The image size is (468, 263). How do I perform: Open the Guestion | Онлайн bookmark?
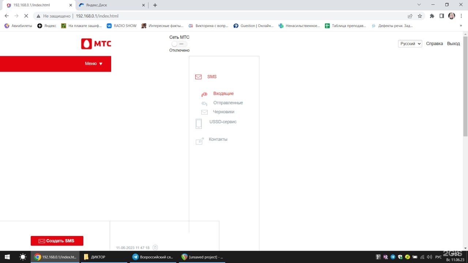coord(254,26)
